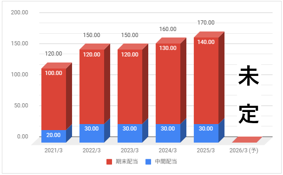Screen dimensions: 283x175
Task: Click the 200.00 y-axis label
Action: (x=20, y=12)
